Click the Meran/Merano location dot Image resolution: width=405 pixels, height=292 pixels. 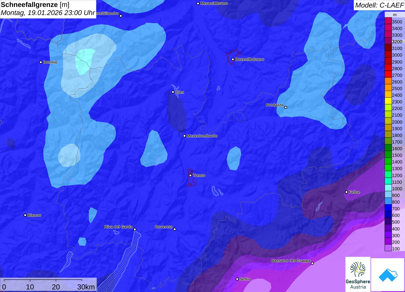pyautogui.click(x=198, y=3)
